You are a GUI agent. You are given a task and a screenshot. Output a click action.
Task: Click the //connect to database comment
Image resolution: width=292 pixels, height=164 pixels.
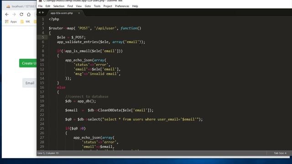tap(87, 97)
